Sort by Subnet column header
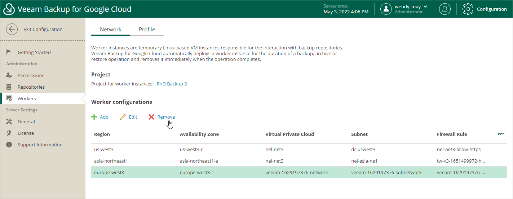The height and width of the screenshot is (199, 513). tap(359, 134)
